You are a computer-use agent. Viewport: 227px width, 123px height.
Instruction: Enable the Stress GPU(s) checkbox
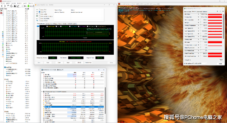click(x=39, y=21)
